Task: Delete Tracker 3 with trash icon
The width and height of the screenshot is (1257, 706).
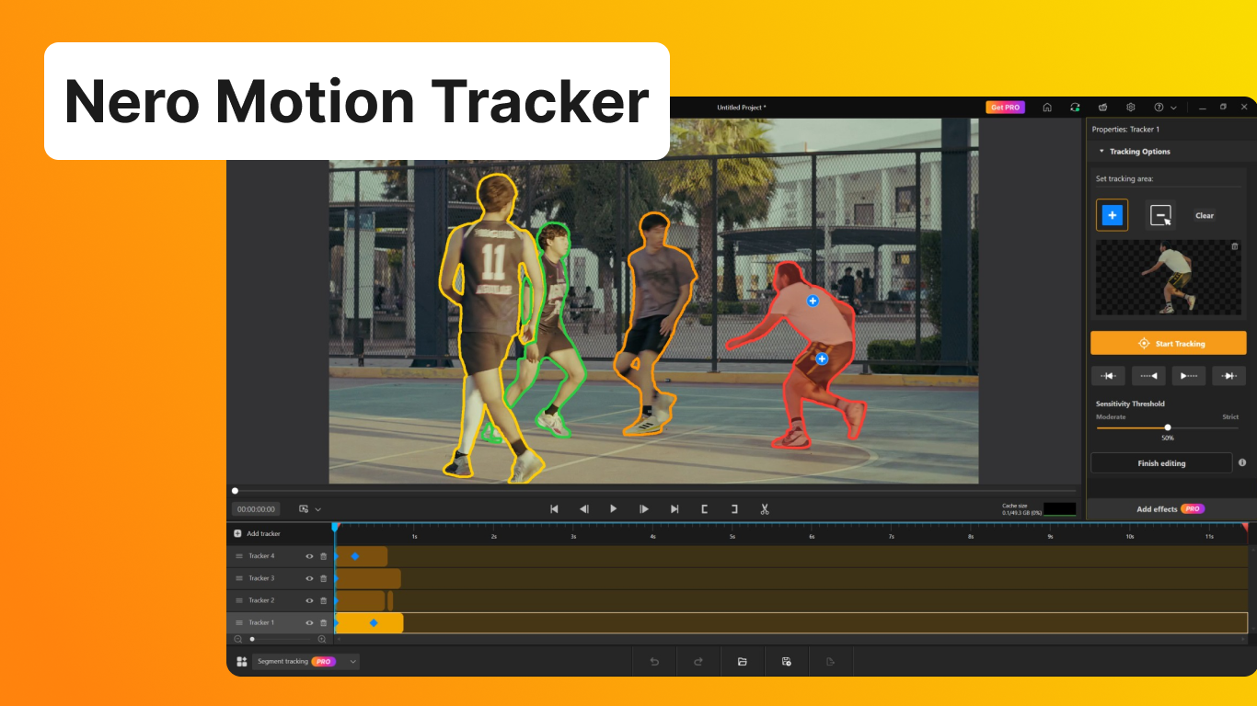Action: point(323,578)
